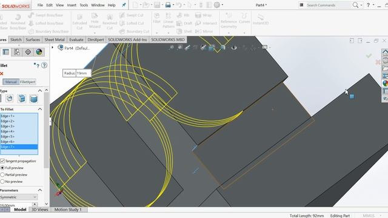The height and width of the screenshot is (218, 388).
Task: Click the Zoom to Fit view icon
Action: [172, 47]
